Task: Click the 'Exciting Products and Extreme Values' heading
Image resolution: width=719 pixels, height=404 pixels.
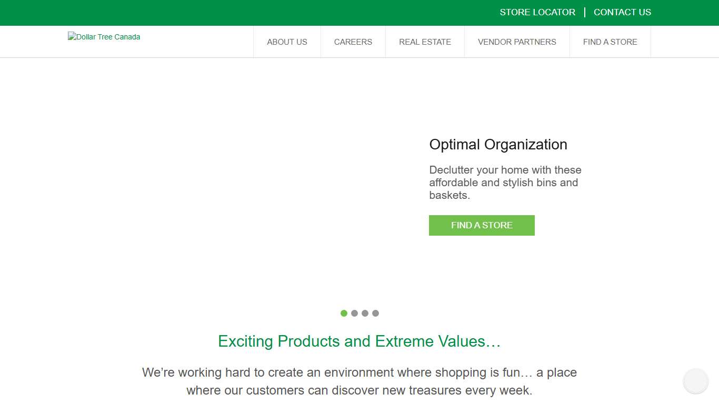Action: (359, 341)
